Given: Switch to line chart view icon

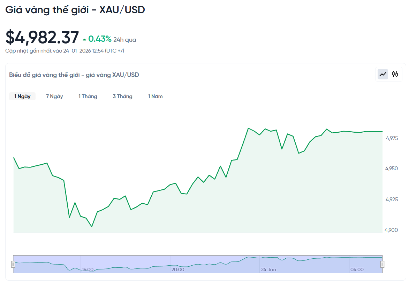Looking at the screenshot, I should pos(383,74).
